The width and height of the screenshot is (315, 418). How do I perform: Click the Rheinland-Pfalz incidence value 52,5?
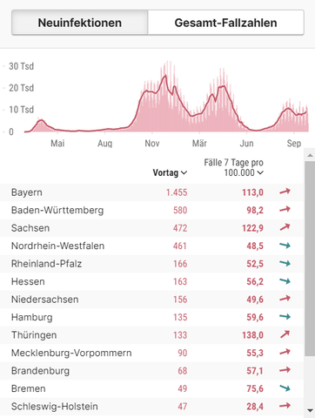tap(255, 264)
